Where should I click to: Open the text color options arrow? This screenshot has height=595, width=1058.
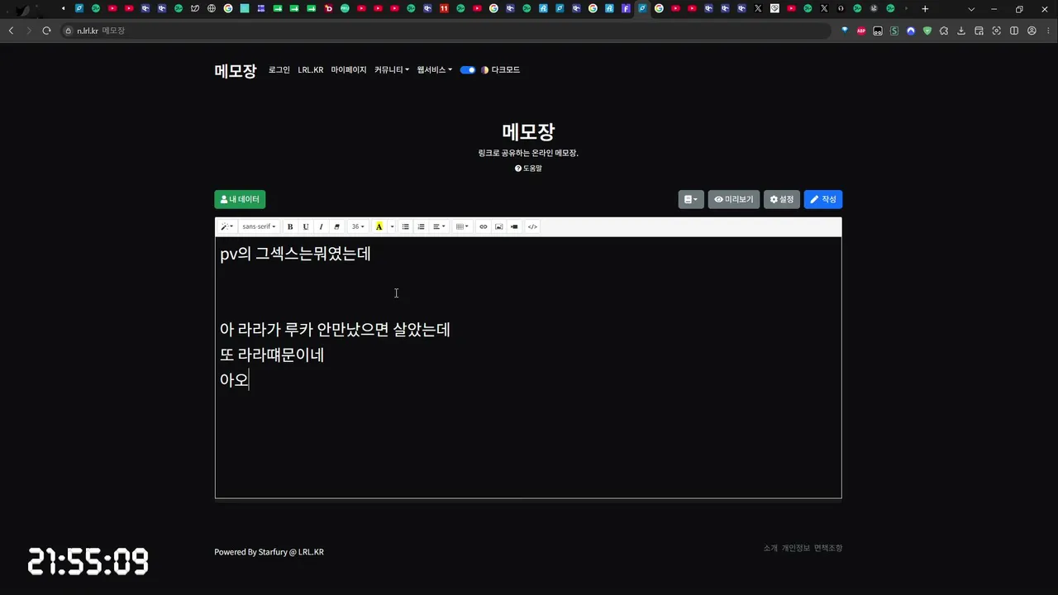[x=392, y=226]
